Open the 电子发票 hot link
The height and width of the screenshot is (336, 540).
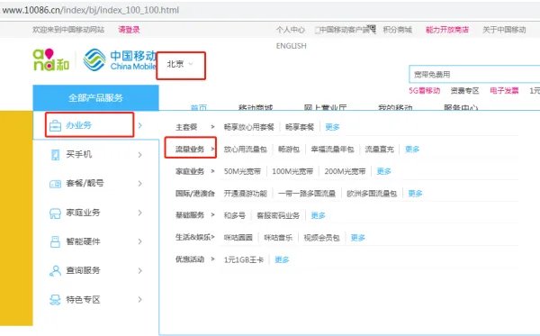tap(504, 91)
